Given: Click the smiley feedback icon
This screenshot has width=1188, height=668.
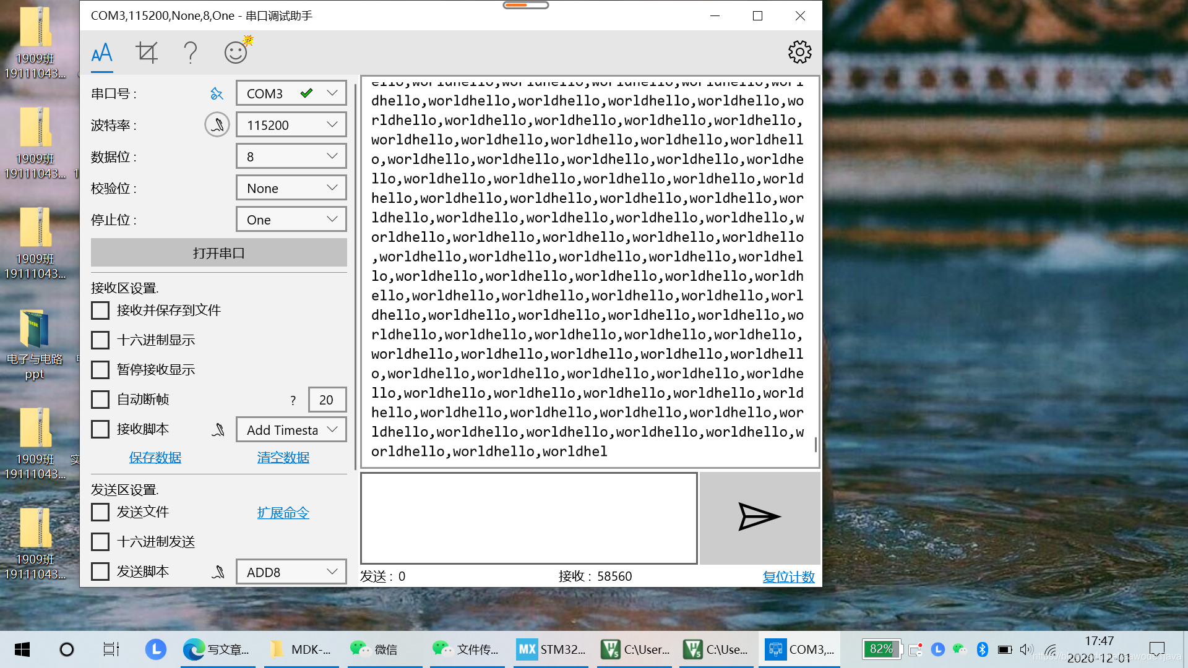Looking at the screenshot, I should pyautogui.click(x=236, y=53).
